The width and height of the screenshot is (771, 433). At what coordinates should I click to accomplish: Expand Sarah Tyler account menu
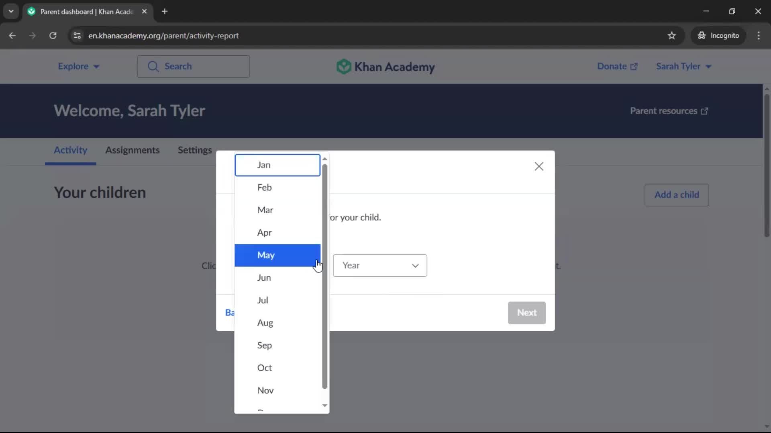(683, 67)
